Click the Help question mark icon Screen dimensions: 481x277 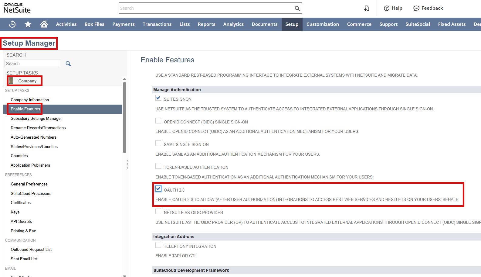tap(387, 8)
